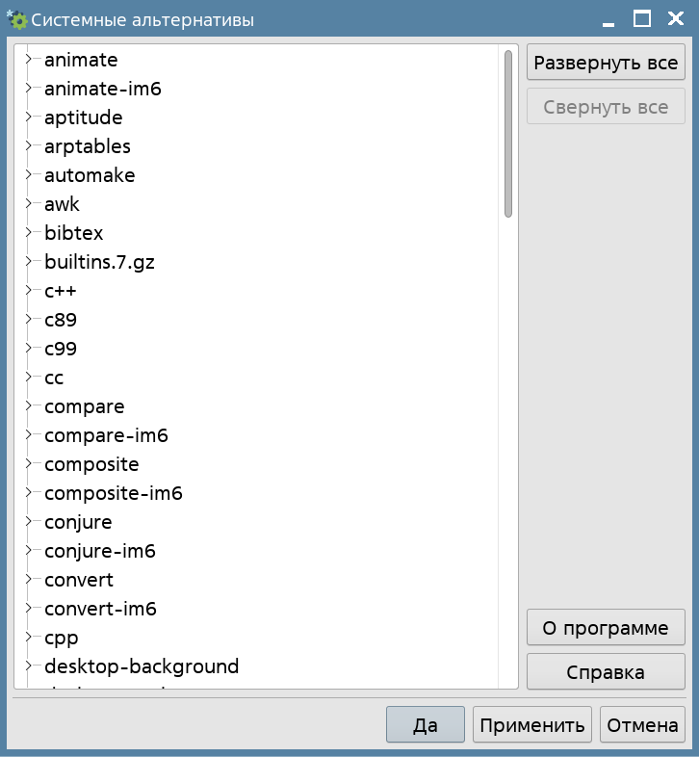Select the compare-im6 item

click(106, 435)
